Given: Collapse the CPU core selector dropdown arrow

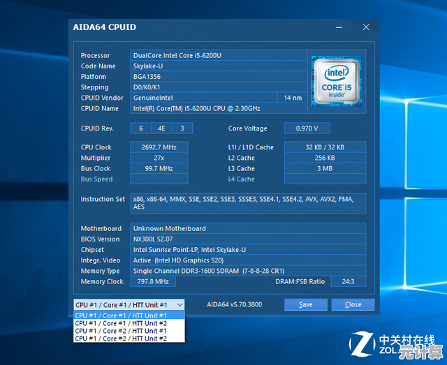Looking at the screenshot, I should coord(179,305).
